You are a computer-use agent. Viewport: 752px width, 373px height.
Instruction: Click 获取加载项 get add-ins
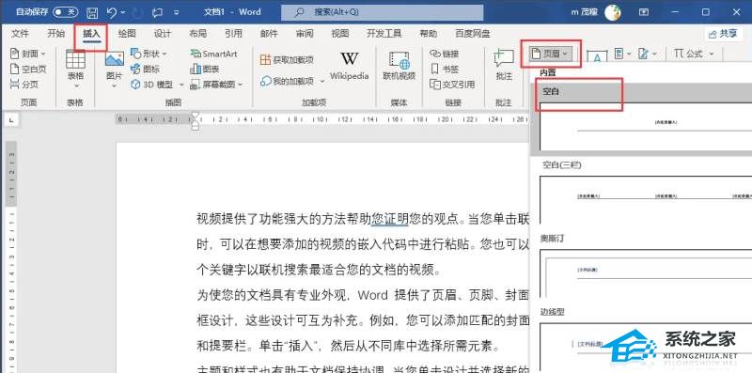pyautogui.click(x=287, y=60)
